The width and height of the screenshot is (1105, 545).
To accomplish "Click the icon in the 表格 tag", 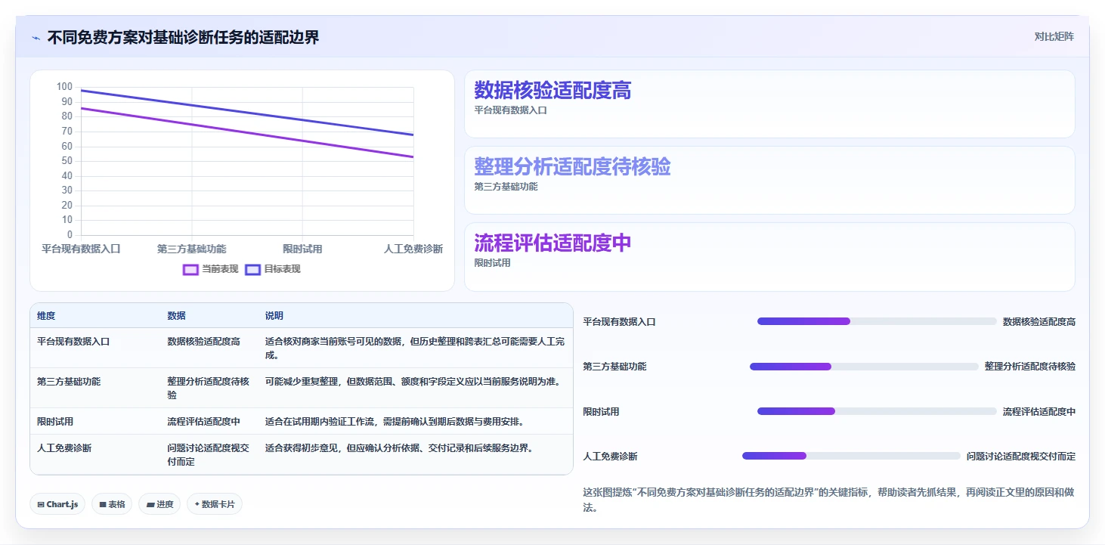I will pyautogui.click(x=102, y=504).
